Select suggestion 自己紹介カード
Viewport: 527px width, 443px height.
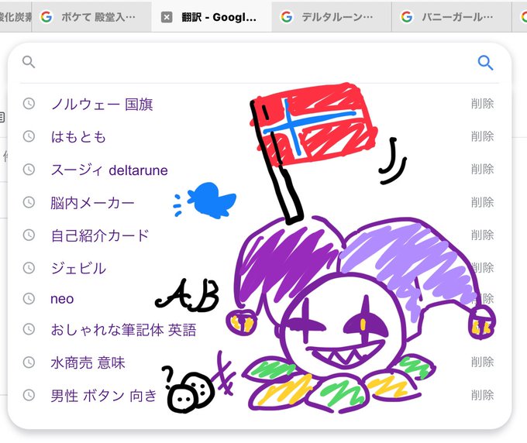(100, 235)
